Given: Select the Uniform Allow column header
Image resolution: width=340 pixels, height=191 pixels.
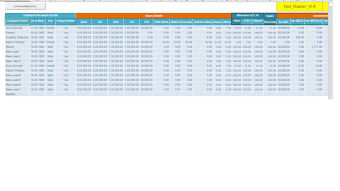Looking at the screenshot, I should (x=202, y=22).
